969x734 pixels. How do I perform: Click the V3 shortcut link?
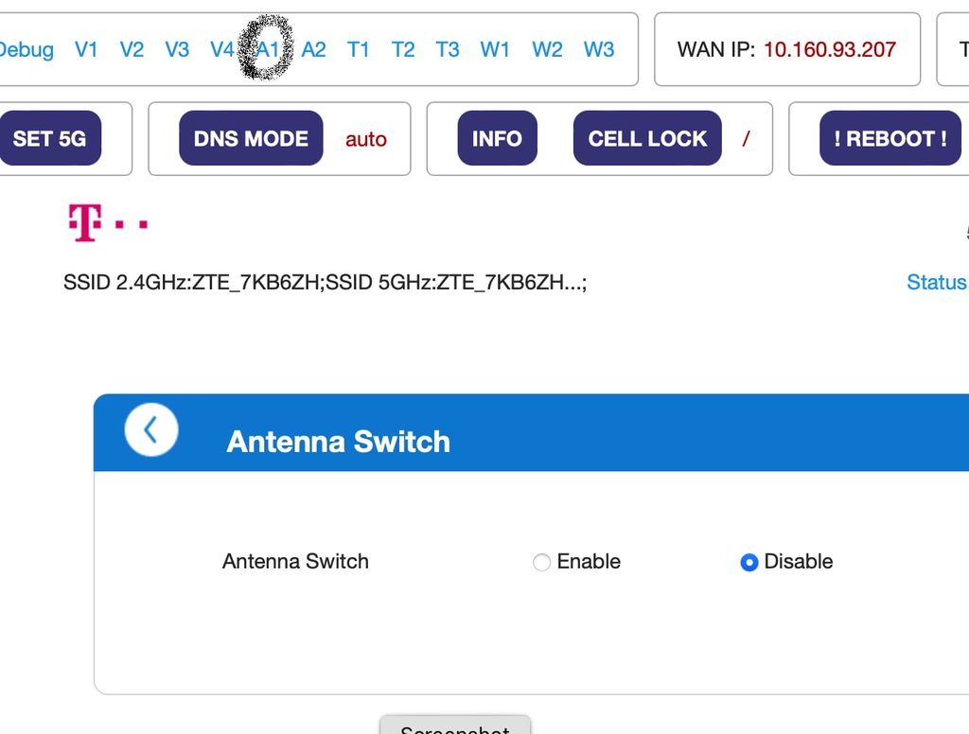(177, 49)
